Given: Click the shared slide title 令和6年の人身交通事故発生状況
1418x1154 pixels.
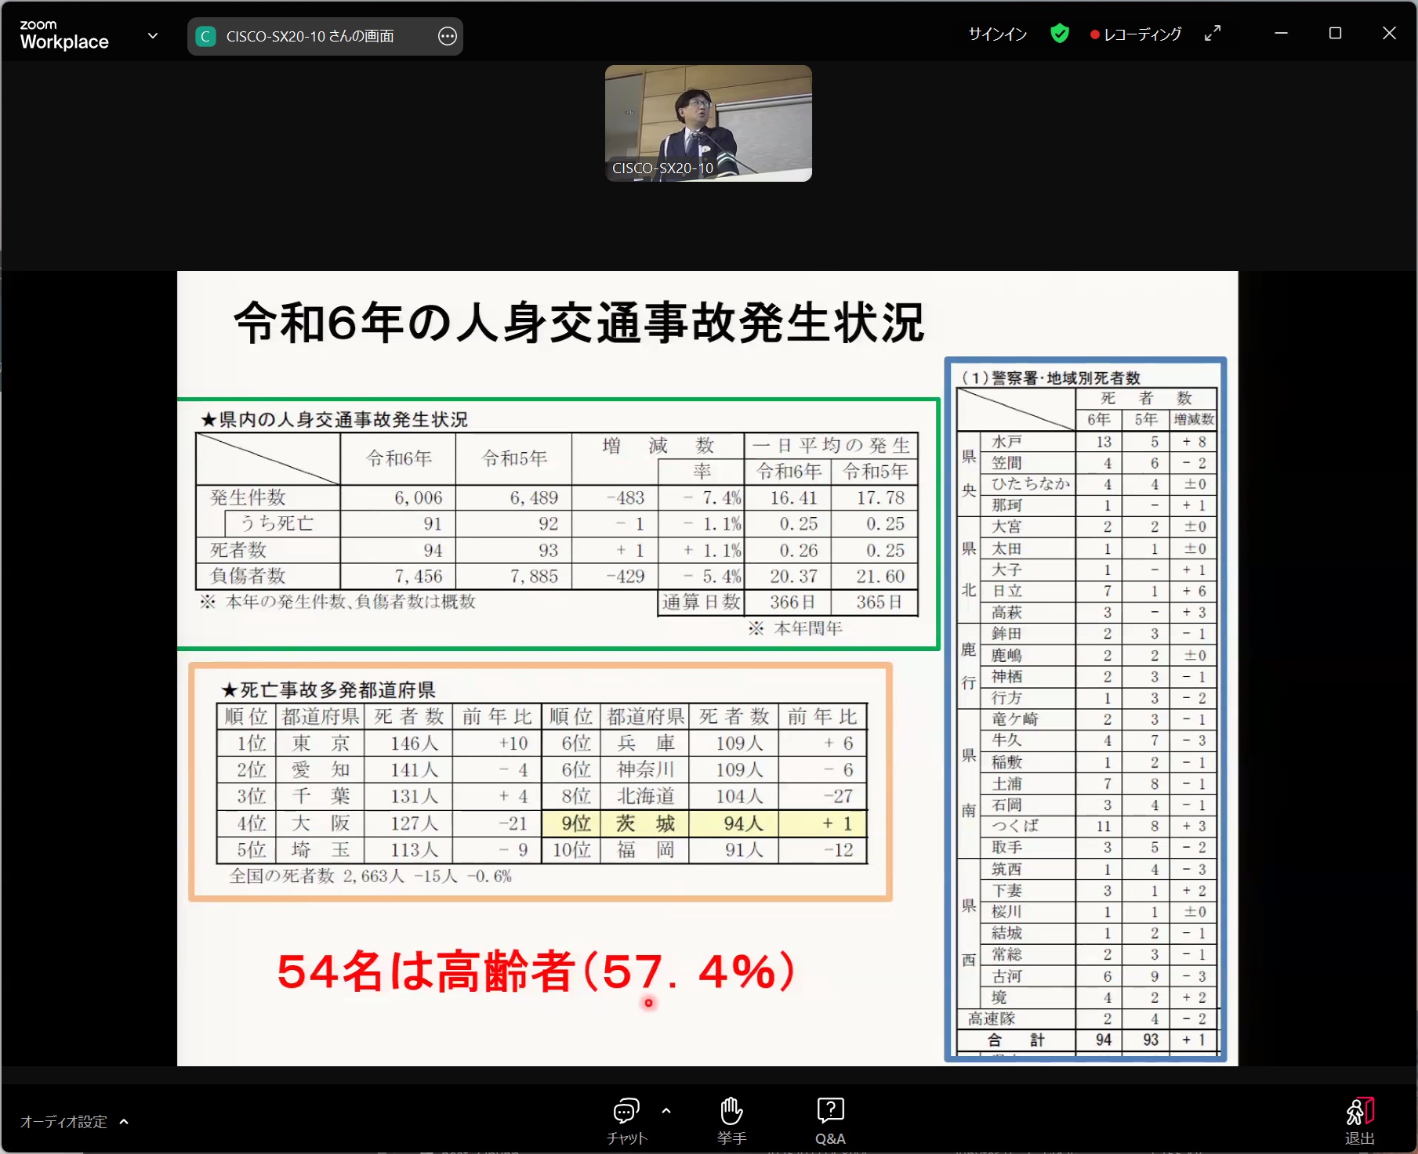Looking at the screenshot, I should (578, 323).
